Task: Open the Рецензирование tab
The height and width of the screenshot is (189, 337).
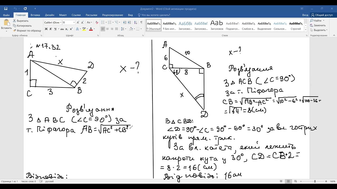Action: click(113, 15)
